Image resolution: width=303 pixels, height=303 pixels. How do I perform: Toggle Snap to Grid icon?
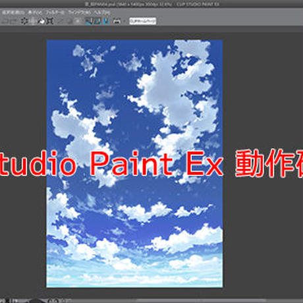[x=106, y=21]
